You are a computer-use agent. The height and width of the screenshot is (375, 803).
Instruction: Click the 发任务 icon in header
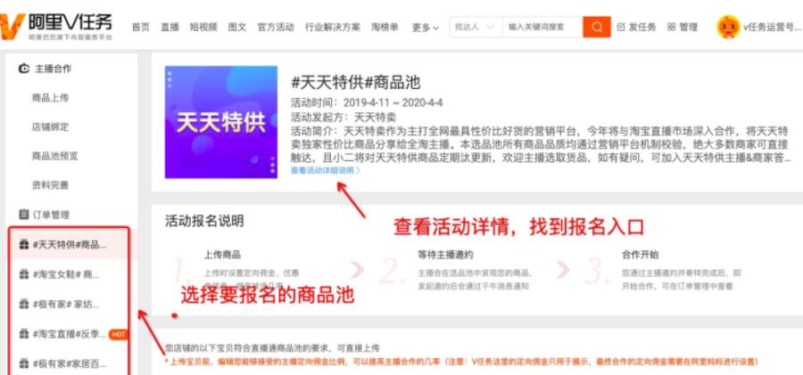pyautogui.click(x=621, y=27)
